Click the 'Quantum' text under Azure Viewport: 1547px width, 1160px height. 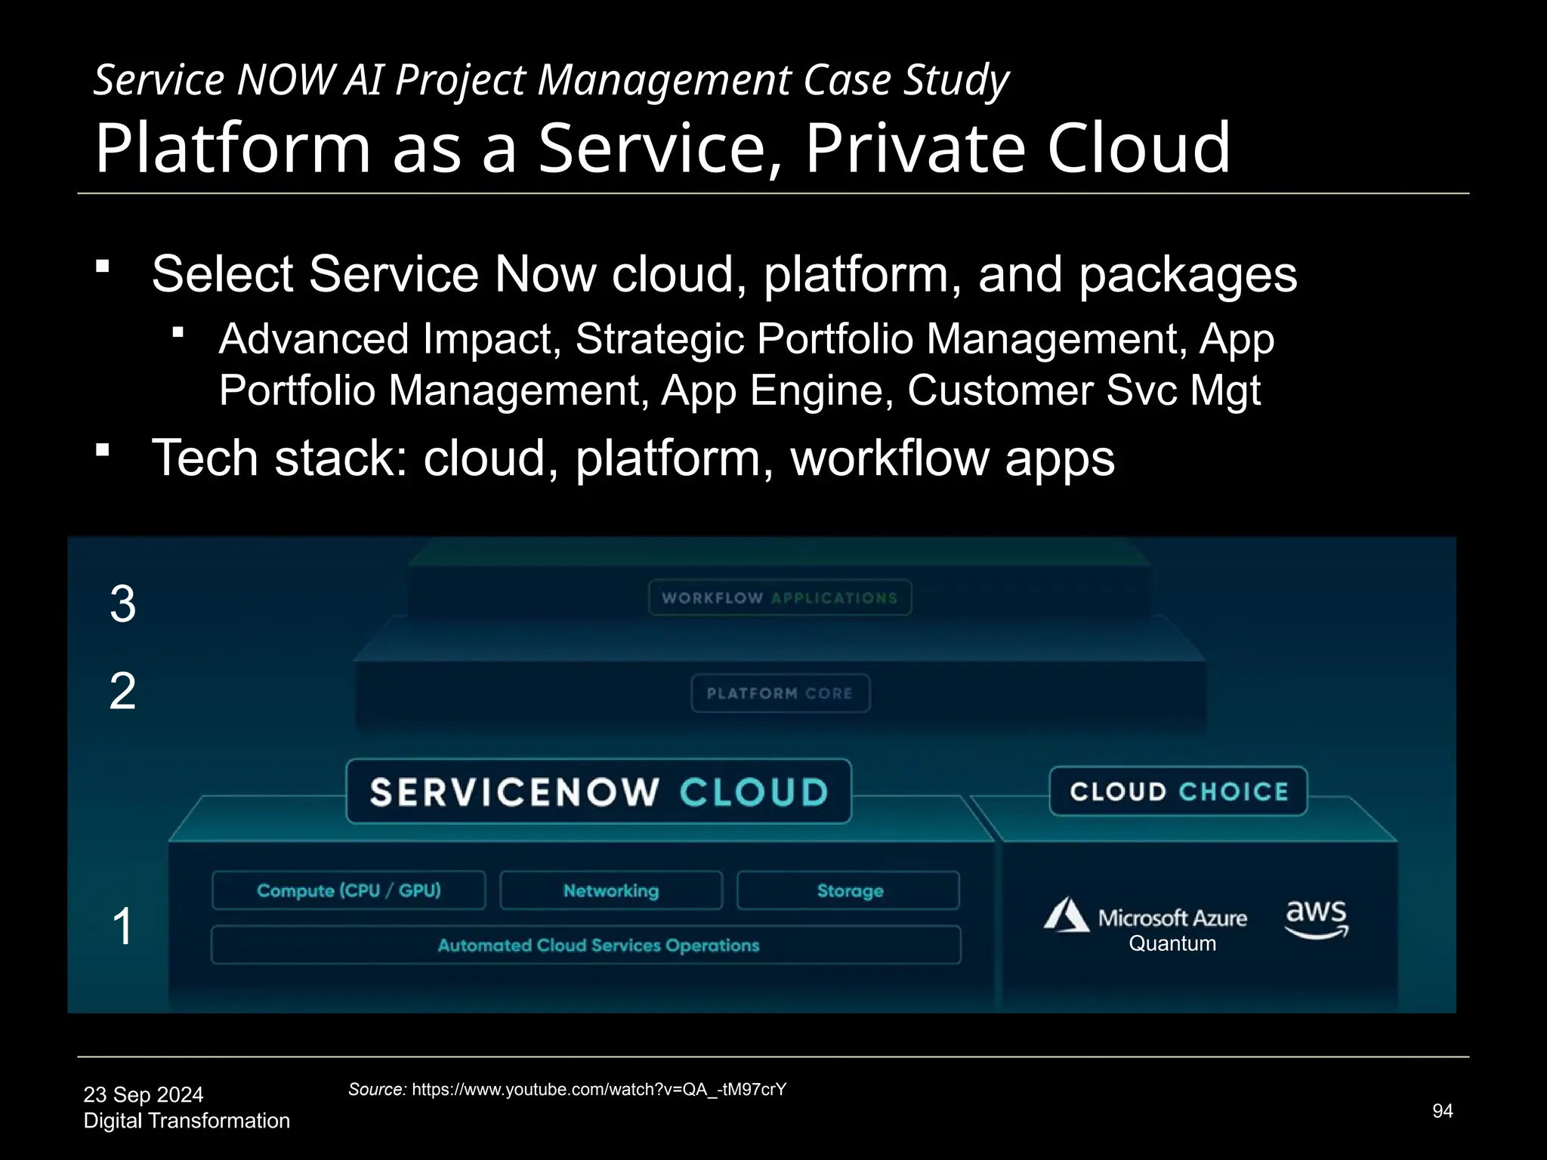point(1172,943)
